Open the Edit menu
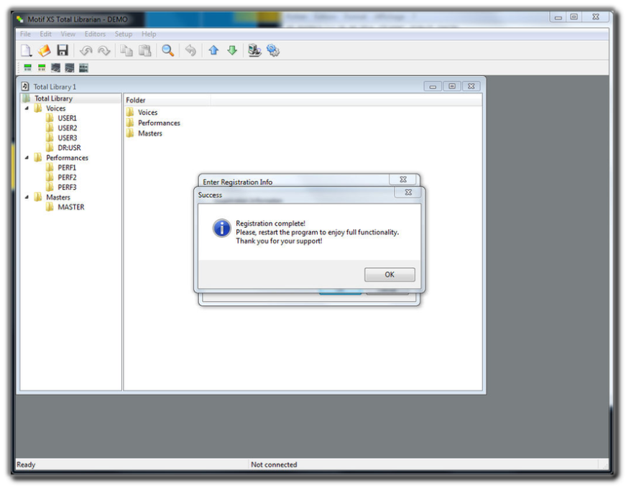 click(x=45, y=34)
